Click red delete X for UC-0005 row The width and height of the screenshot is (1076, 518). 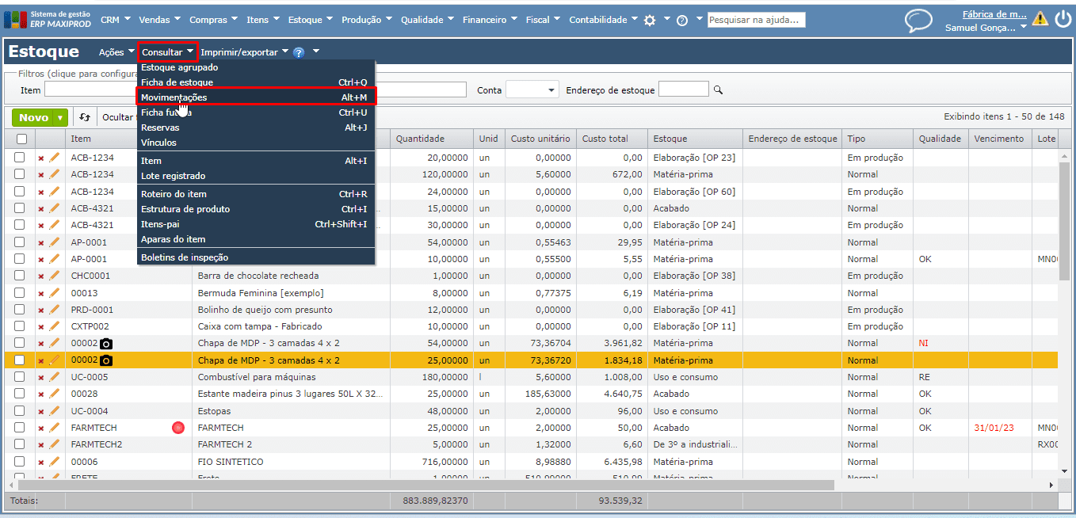coord(41,378)
